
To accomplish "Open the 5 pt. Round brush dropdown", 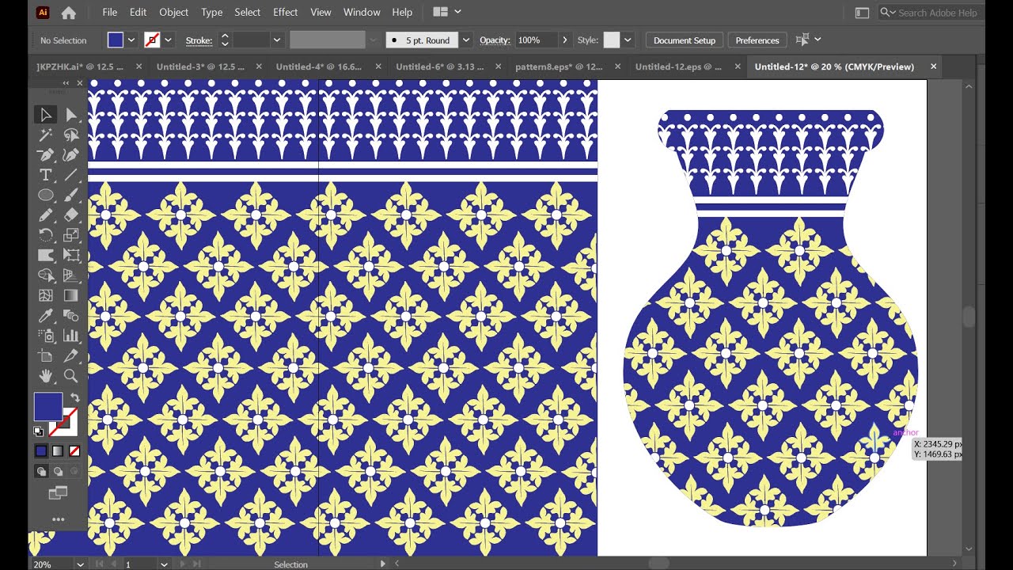I will click(x=466, y=40).
